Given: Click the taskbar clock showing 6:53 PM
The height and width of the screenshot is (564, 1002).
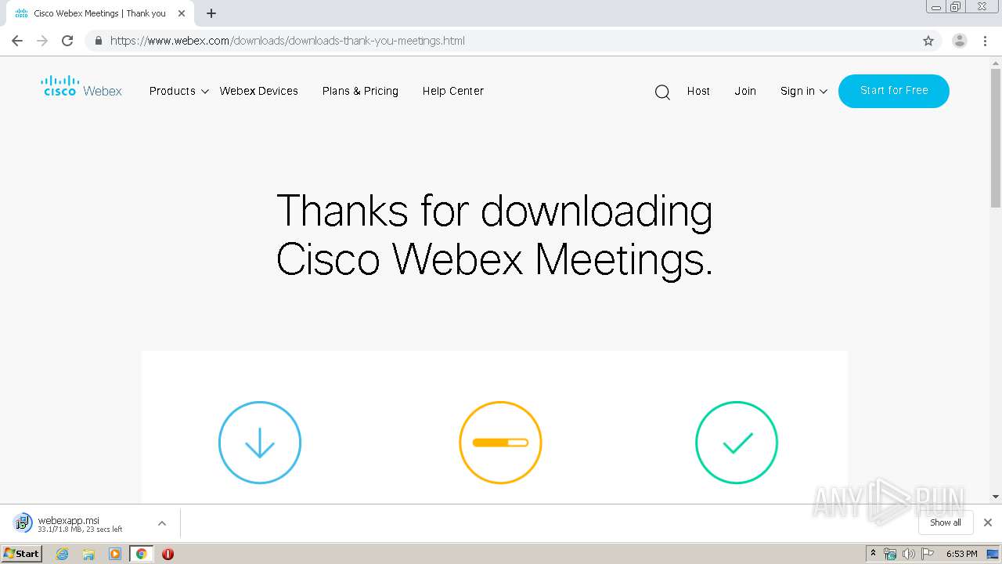Looking at the screenshot, I should tap(962, 554).
